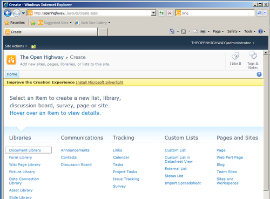
Task: Open the Safety menu
Action: click(234, 31)
